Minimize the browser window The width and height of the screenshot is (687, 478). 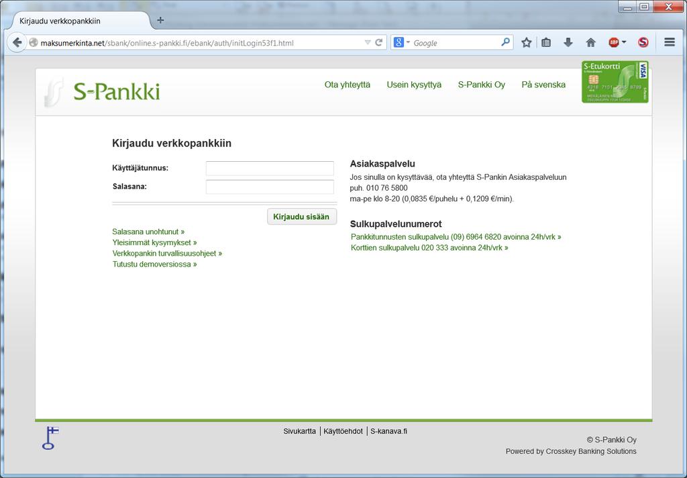click(628, 7)
